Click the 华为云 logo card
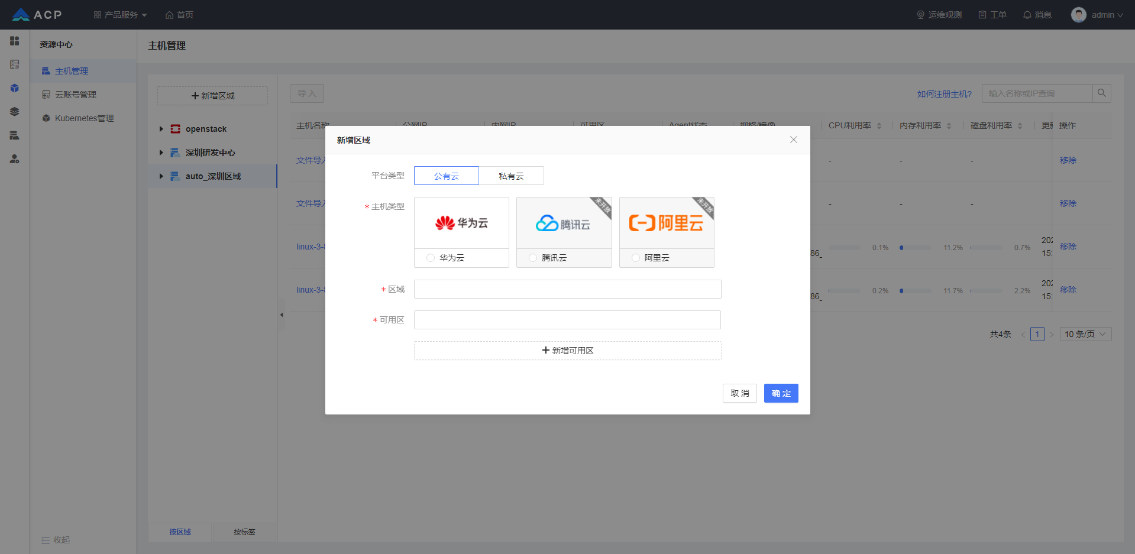Image resolution: width=1135 pixels, height=554 pixels. coord(461,223)
